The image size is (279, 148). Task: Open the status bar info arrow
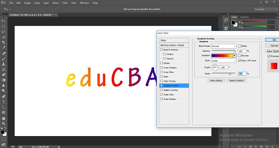pos(59,147)
